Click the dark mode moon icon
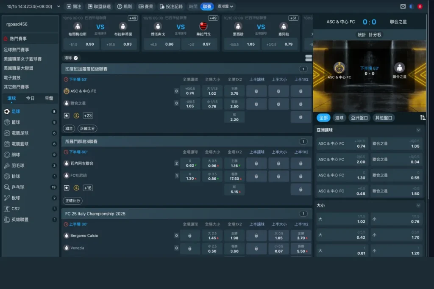The height and width of the screenshot is (289, 434). click(412, 6)
